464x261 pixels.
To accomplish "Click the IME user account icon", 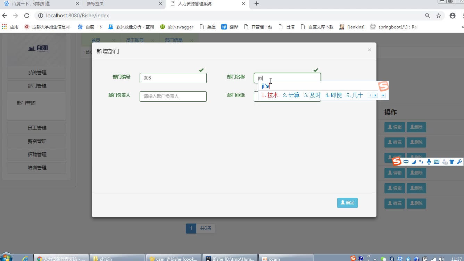I will point(445,162).
